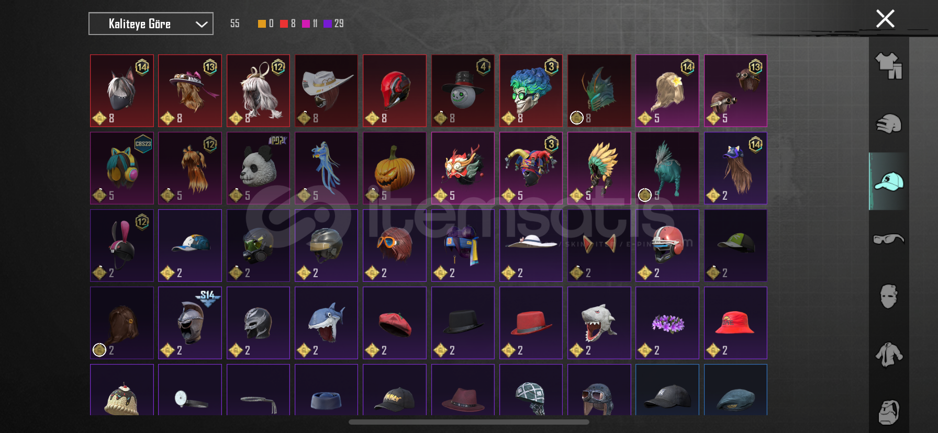Click the red quality filter showing 8
Image resolution: width=938 pixels, height=433 pixels.
[x=288, y=24]
